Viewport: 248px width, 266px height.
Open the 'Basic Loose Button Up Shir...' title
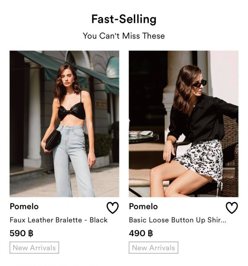pos(177,220)
